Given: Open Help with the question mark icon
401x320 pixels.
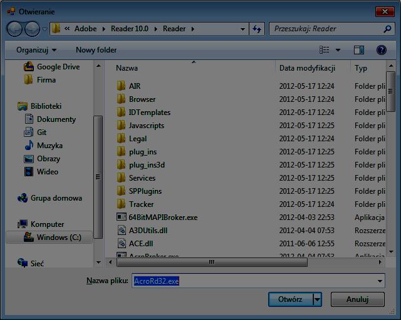Looking at the screenshot, I should click(x=381, y=50).
